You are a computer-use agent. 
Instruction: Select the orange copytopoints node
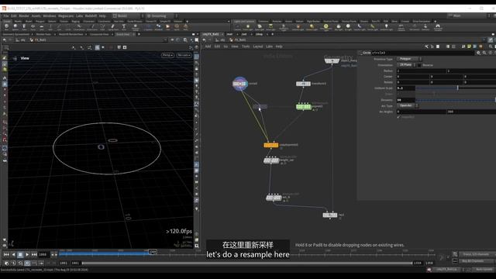(x=271, y=145)
